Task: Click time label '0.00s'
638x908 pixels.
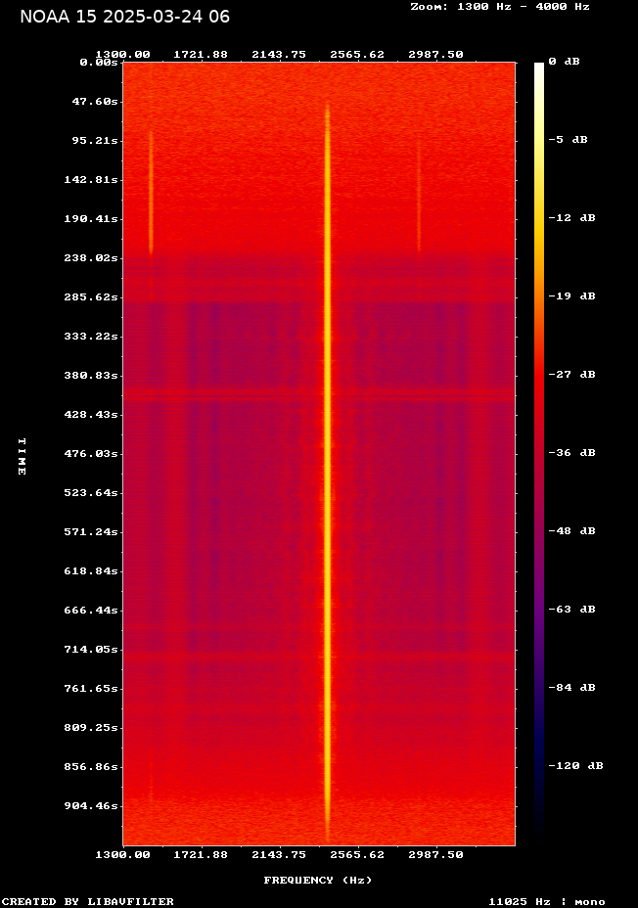Action: [99, 62]
